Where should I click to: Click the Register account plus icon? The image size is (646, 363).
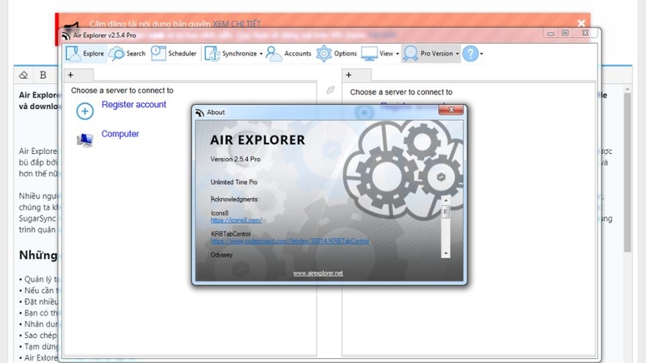click(85, 111)
